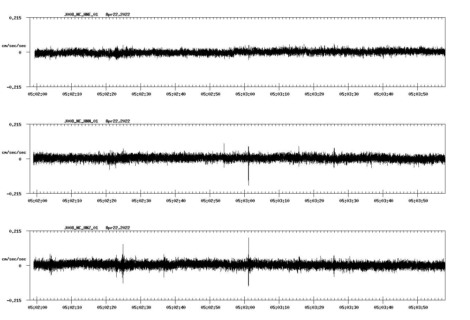Click the 05:02:00 time label under HNN plot

click(x=37, y=201)
